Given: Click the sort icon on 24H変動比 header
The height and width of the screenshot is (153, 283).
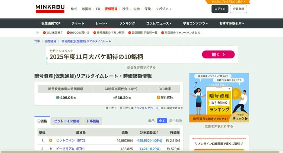Looking at the screenshot, I should click(x=158, y=133).
